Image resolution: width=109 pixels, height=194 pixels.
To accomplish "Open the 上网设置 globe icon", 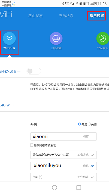I will coord(56,38).
